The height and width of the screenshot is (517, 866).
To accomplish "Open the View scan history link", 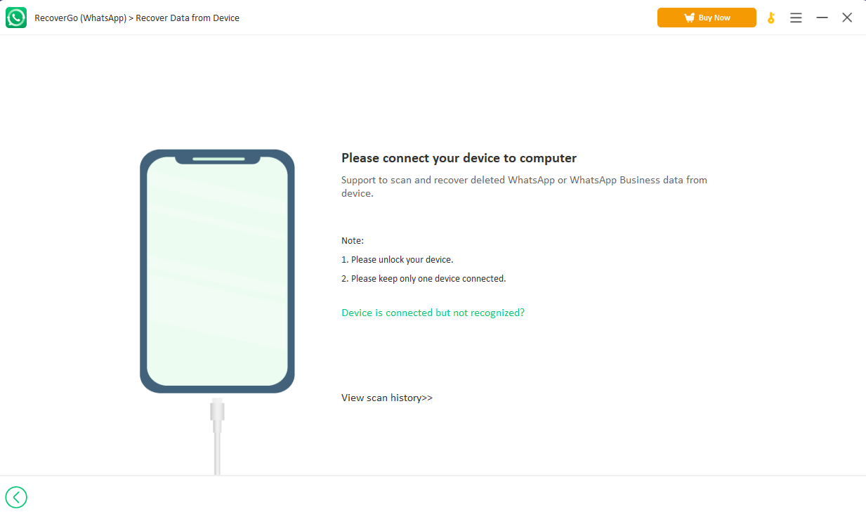I will tap(387, 398).
